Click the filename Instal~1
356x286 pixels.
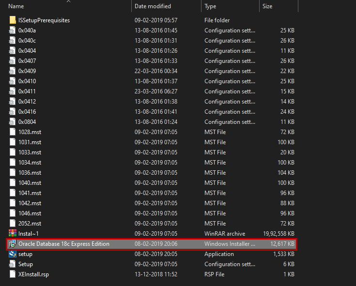(29, 234)
